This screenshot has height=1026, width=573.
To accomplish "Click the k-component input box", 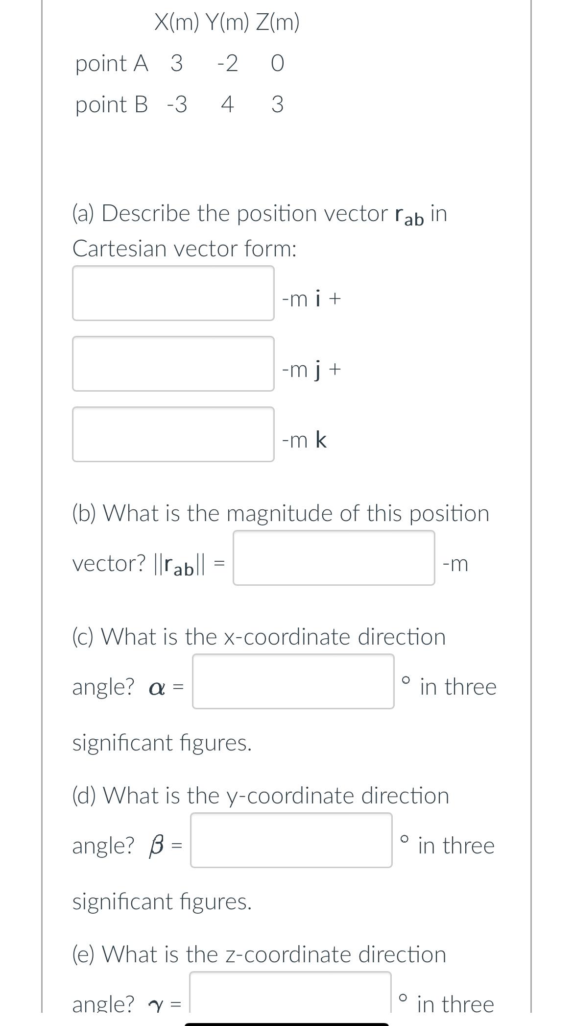I will coord(172,434).
